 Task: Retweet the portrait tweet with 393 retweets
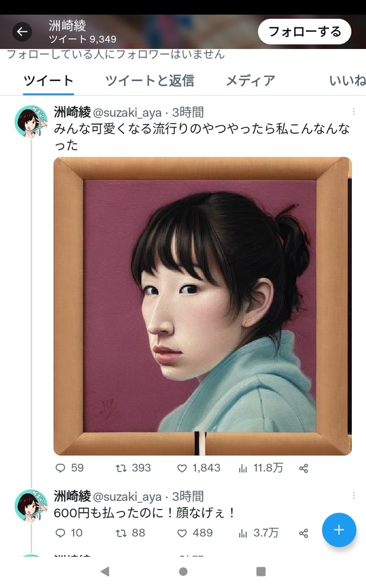click(121, 468)
